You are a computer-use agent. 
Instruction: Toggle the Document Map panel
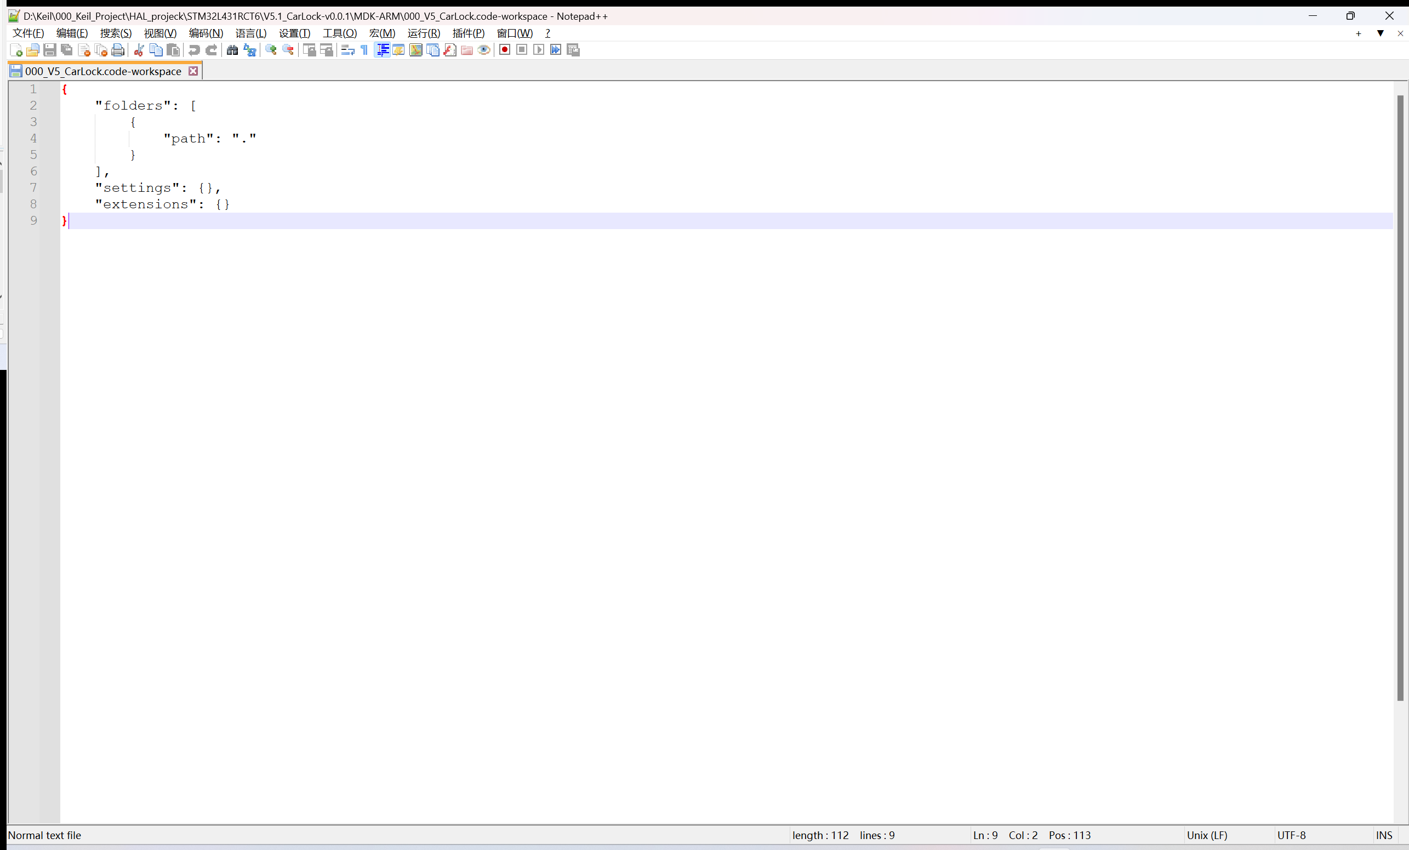coord(416,50)
